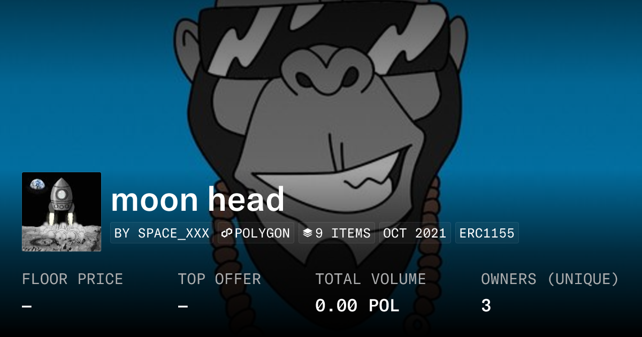This screenshot has height=337, width=642.
Task: Select the 0.00 POL volume value
Action: pos(357,306)
